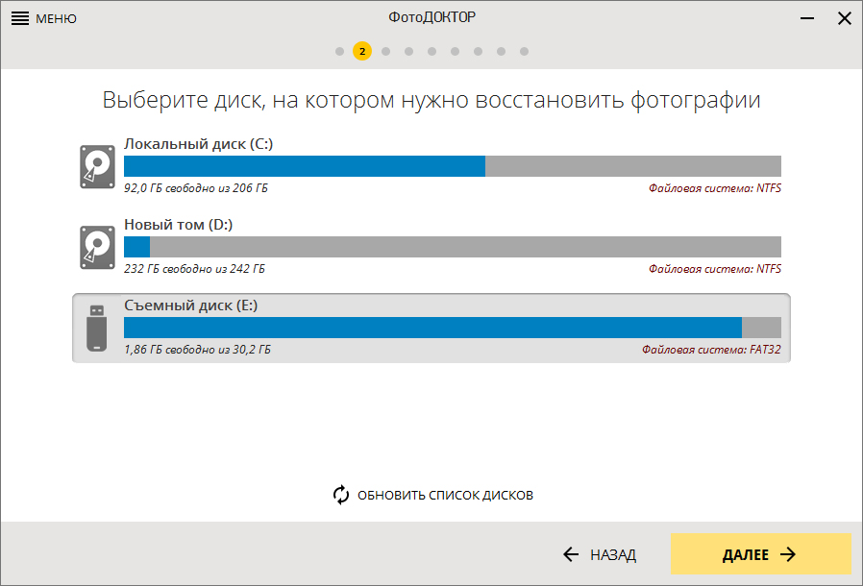Click the text 1,86 ГБ свободно из 30,2 ГБ
Viewport: 863px width, 586px height.
coord(197,350)
